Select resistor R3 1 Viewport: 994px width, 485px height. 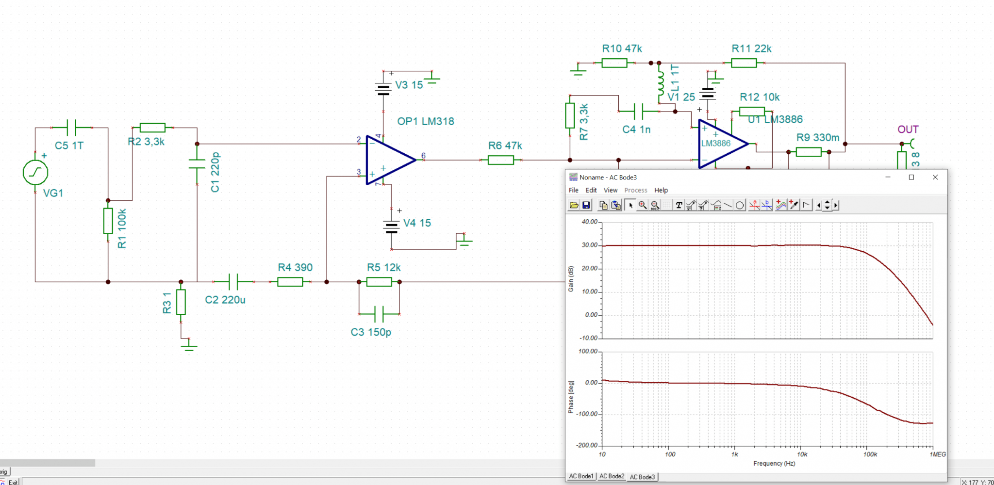coord(181,302)
